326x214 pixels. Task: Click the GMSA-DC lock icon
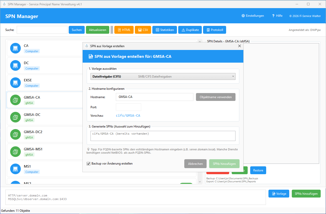click(x=15, y=117)
